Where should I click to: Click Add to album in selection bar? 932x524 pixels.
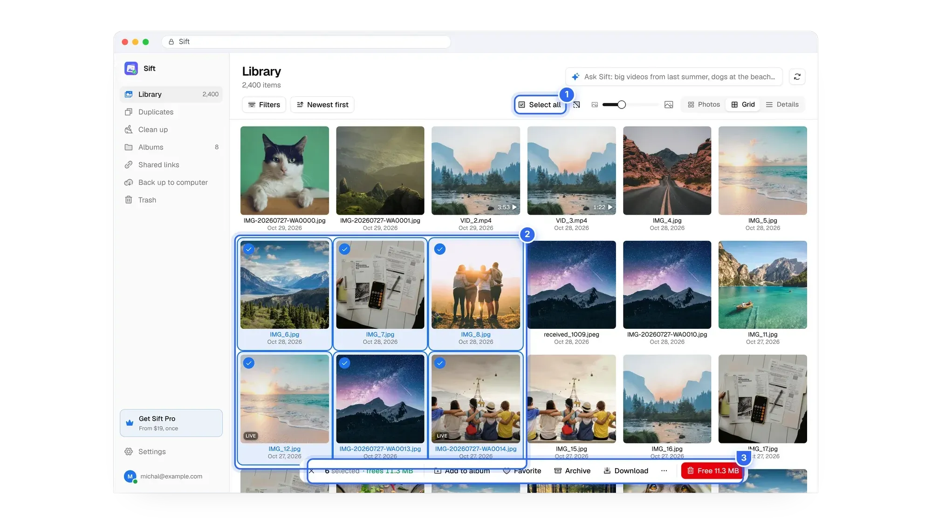pyautogui.click(x=462, y=471)
